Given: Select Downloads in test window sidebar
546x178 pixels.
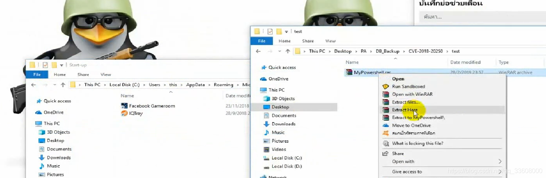Looking at the screenshot, I should pyautogui.click(x=283, y=124).
